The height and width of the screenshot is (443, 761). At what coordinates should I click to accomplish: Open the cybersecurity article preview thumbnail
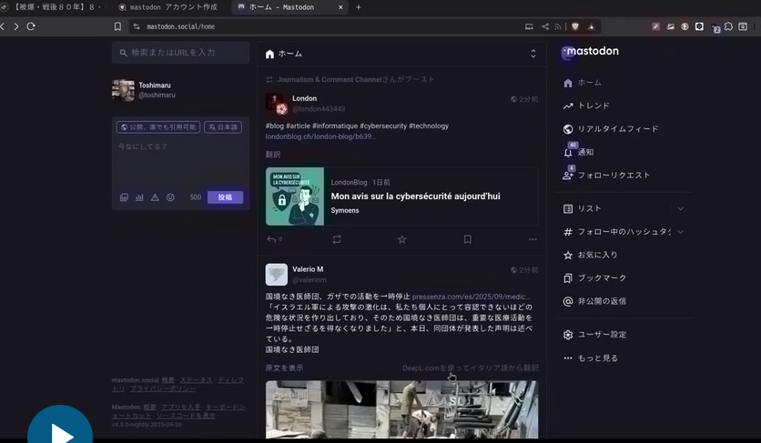(x=295, y=196)
